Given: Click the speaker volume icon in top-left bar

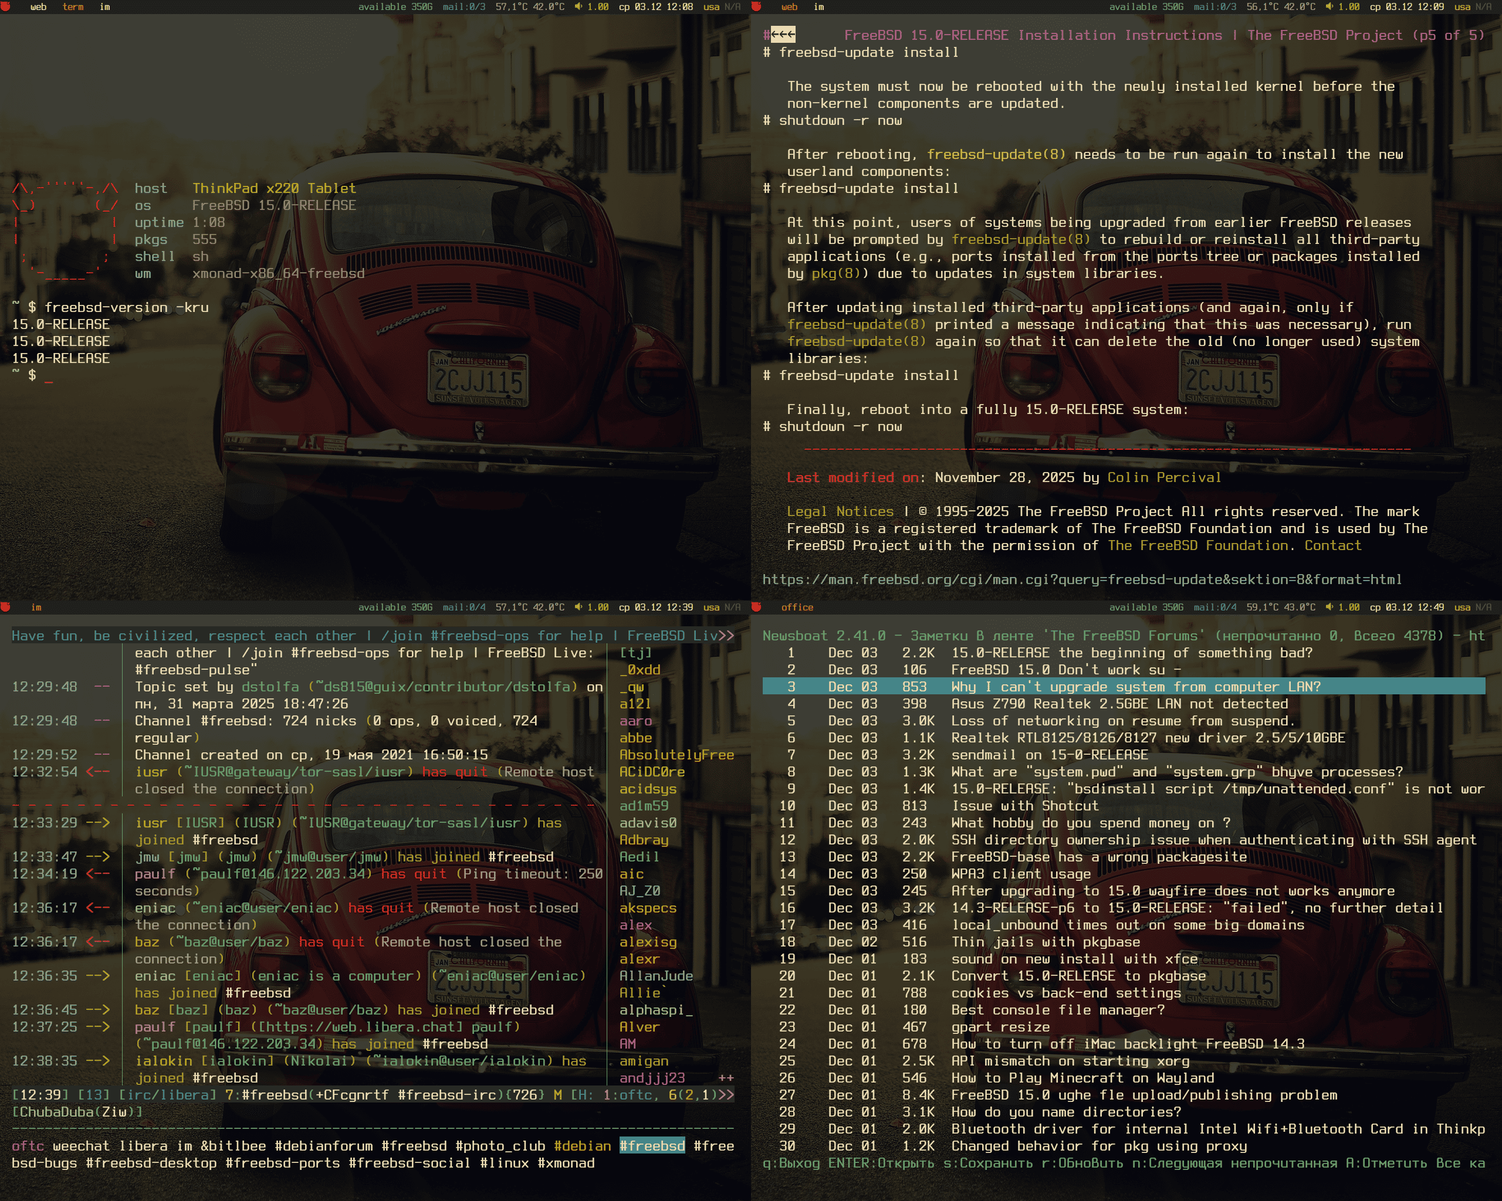Looking at the screenshot, I should click(x=579, y=6).
